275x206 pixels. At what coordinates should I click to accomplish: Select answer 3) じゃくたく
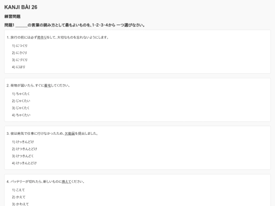click(21, 108)
